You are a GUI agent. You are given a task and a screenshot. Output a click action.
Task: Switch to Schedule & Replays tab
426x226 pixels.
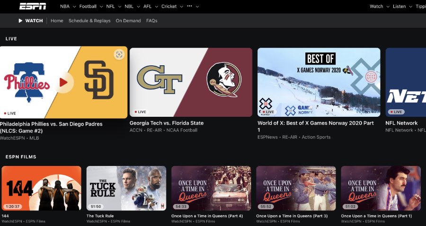click(89, 21)
